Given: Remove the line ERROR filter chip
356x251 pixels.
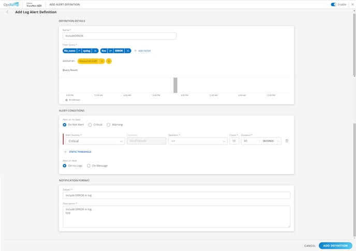Looking at the screenshot, I should (x=128, y=51).
